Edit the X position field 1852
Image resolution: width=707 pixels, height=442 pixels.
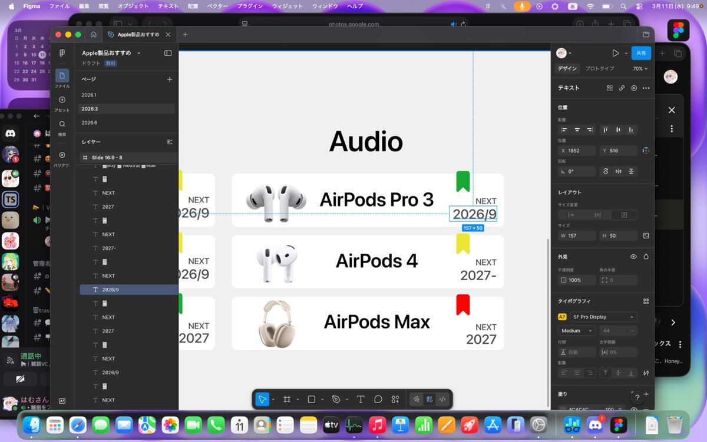click(x=577, y=151)
